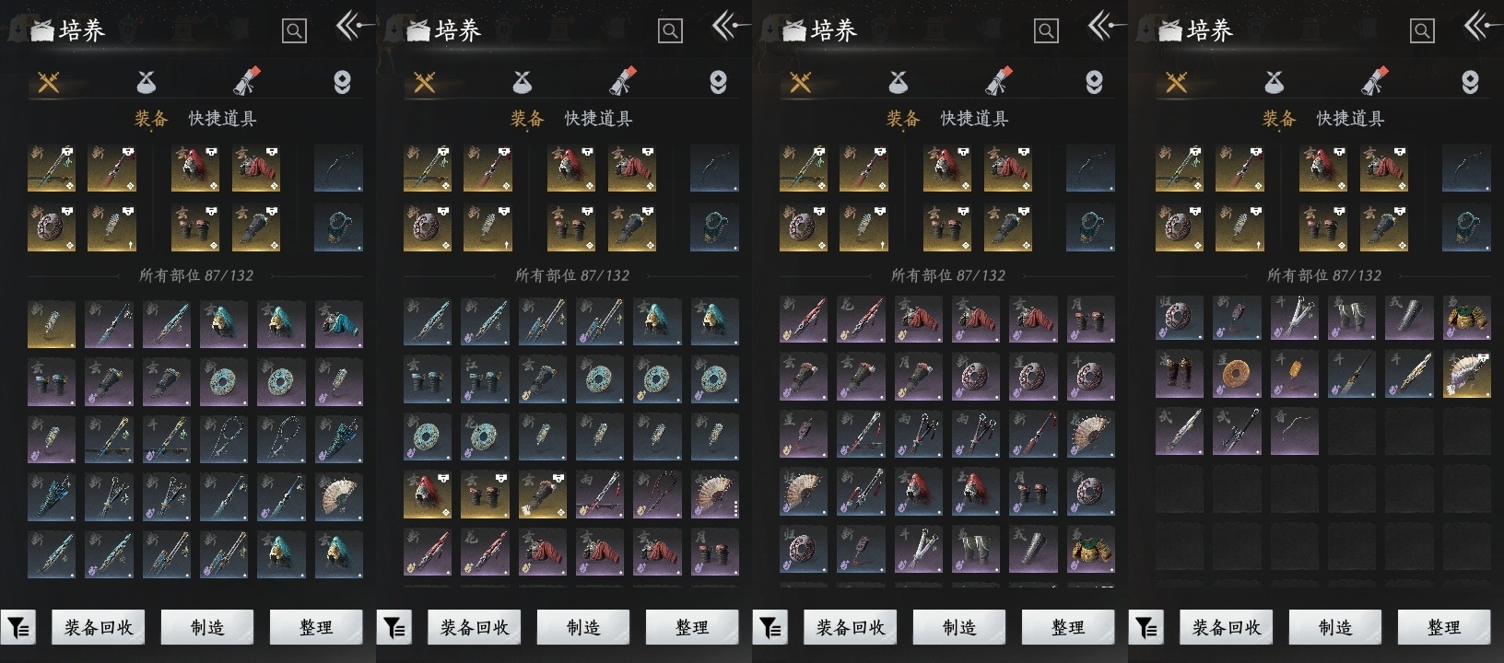1504x663 pixels.
Task: Open the scroll category icon in third panel
Action: (x=999, y=81)
